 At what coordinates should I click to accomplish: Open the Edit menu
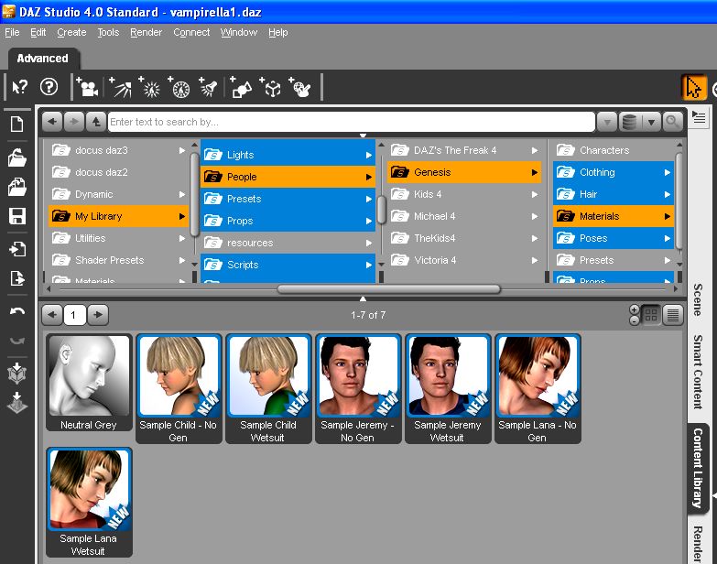[38, 32]
